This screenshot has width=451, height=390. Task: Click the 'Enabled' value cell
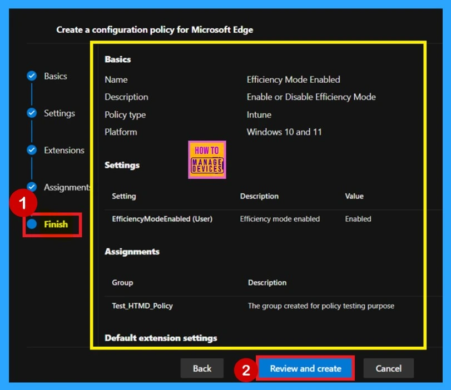click(358, 219)
